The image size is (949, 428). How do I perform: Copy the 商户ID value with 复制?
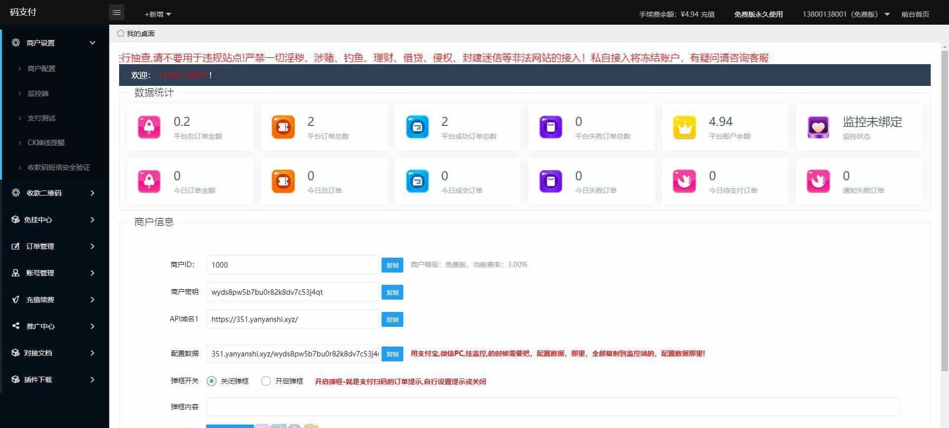[x=392, y=265]
